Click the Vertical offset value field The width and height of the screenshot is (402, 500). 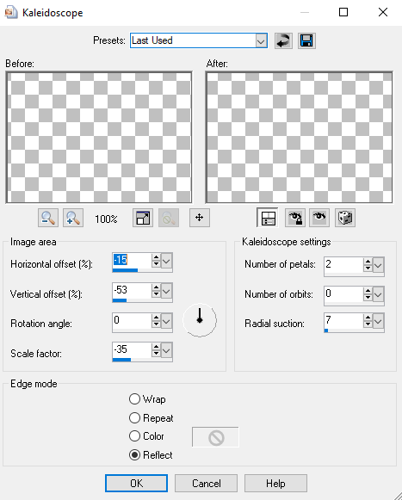pyautogui.click(x=132, y=290)
